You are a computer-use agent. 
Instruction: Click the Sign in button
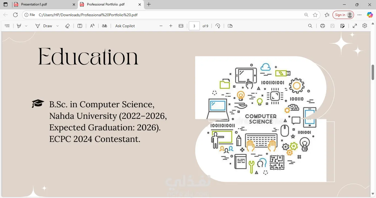tap(343, 15)
